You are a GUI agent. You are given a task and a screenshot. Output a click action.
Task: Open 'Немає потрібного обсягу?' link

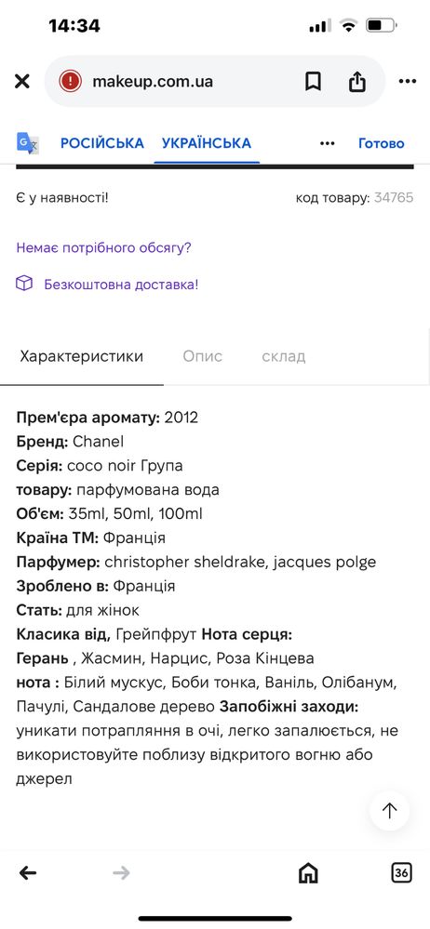tap(104, 247)
